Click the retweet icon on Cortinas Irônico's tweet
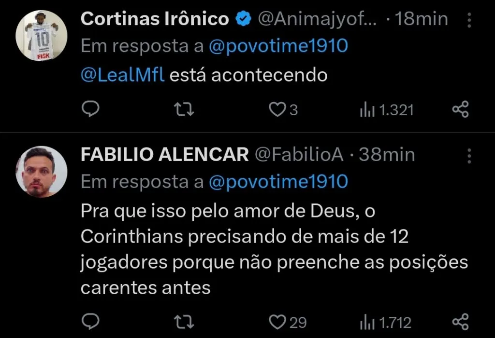 point(184,109)
